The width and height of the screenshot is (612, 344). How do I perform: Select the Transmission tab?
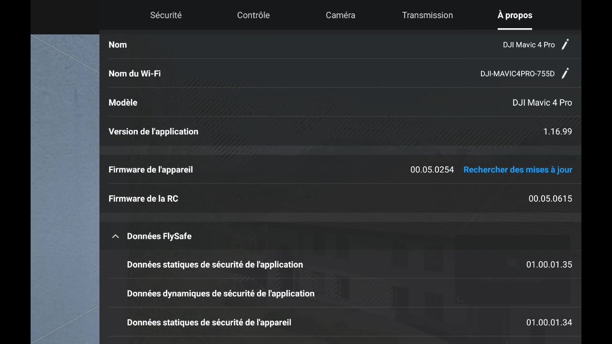pos(427,15)
